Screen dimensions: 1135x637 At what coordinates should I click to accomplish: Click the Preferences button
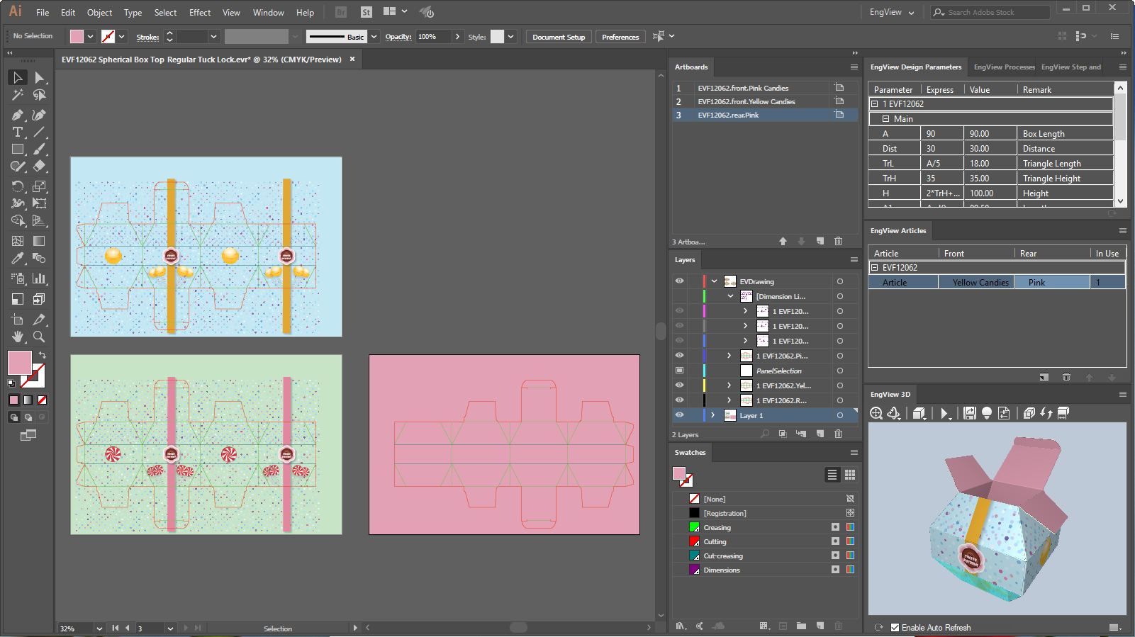pos(620,37)
